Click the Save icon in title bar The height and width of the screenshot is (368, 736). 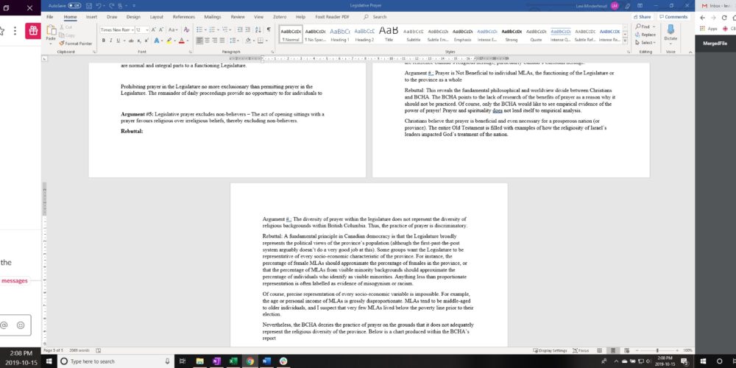click(88, 6)
